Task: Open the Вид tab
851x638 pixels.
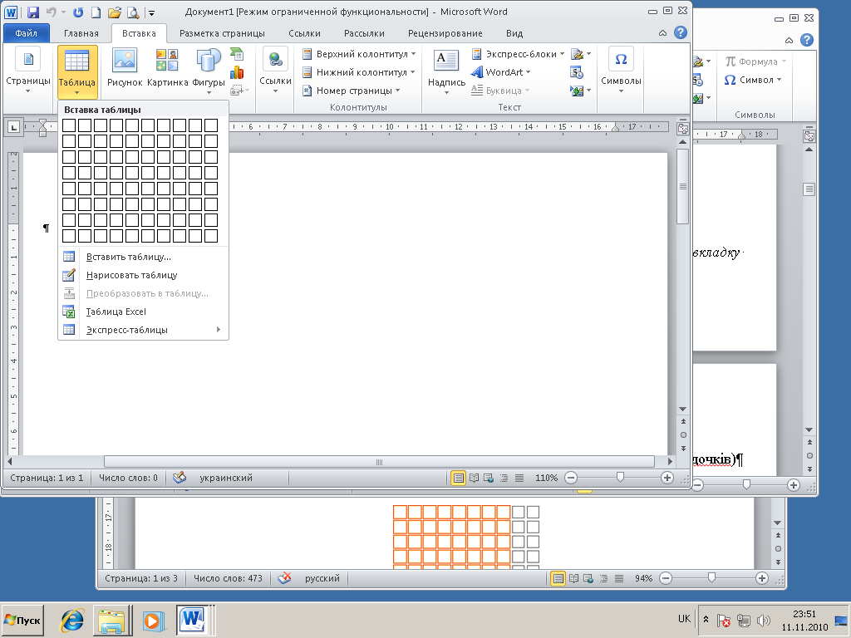Action: (514, 33)
